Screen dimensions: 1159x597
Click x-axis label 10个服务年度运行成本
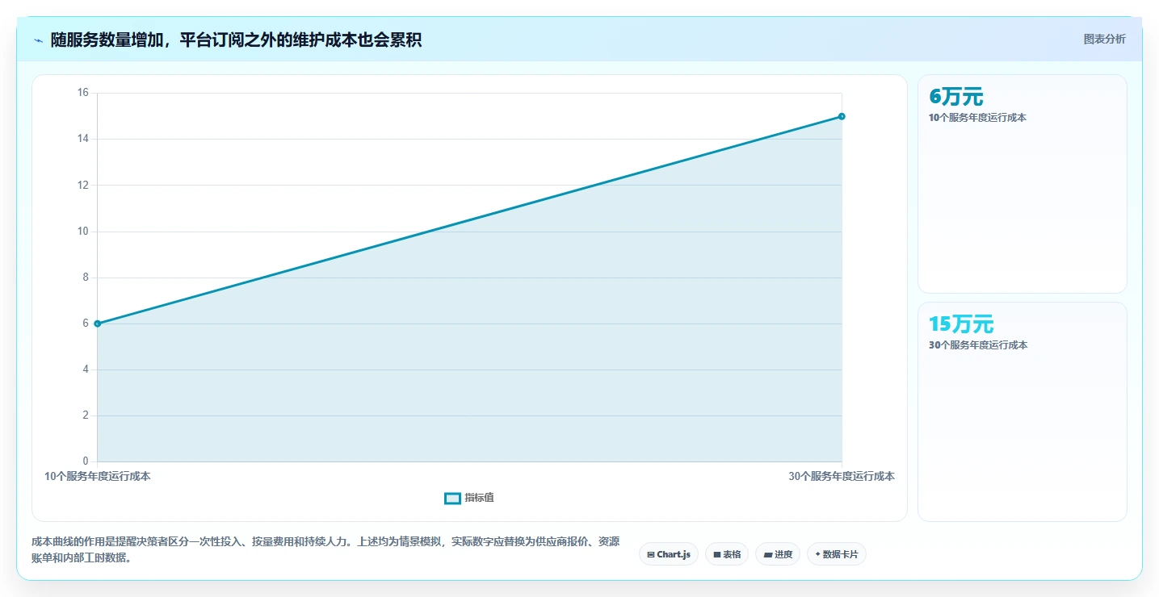tap(98, 476)
